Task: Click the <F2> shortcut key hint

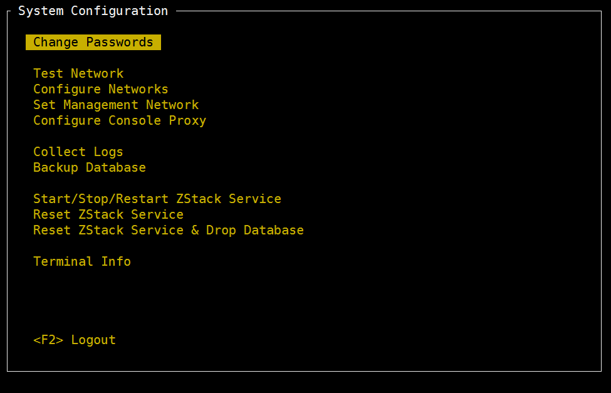Action: (x=48, y=340)
